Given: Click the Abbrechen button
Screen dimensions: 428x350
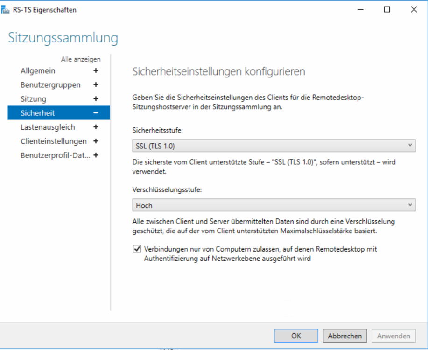Looking at the screenshot, I should [x=344, y=336].
